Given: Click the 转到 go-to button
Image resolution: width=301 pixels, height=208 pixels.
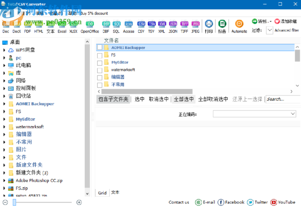Looking at the screenshot, I should pos(262,21).
